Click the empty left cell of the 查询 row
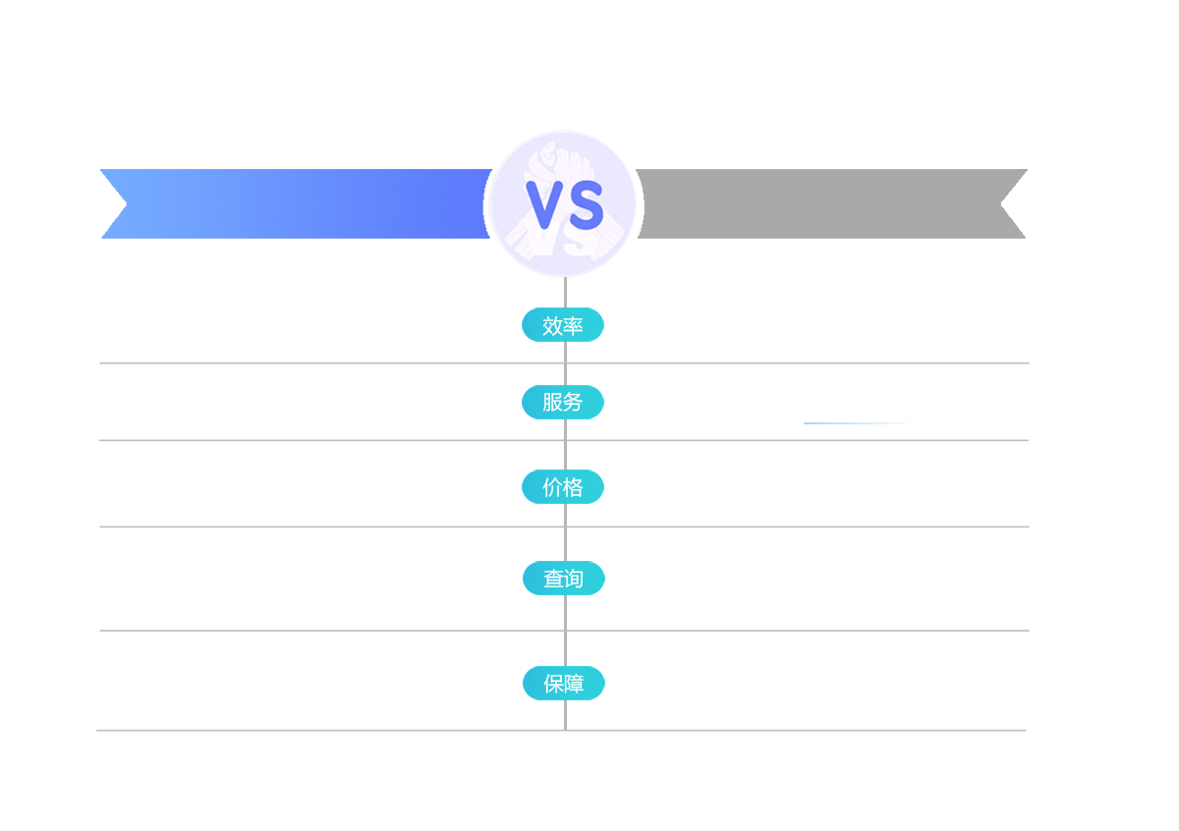 tap(331, 579)
